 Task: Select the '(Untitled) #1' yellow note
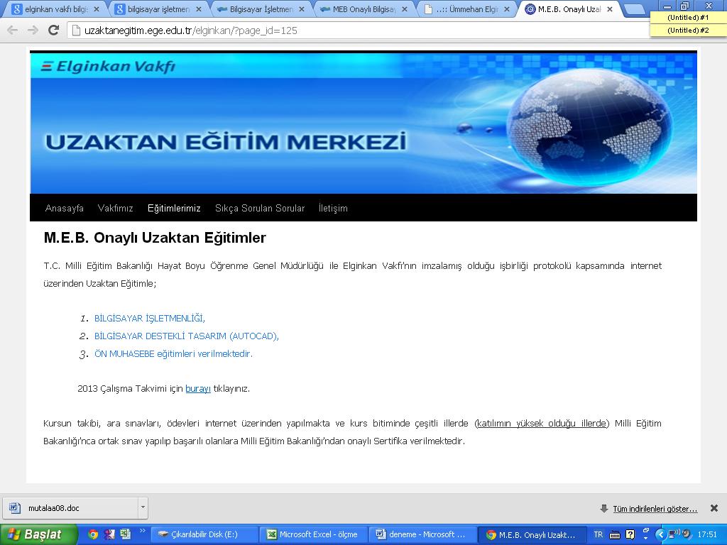point(688,18)
